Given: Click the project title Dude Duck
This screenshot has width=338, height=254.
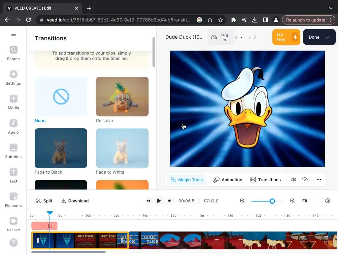Looking at the screenshot, I should [184, 37].
